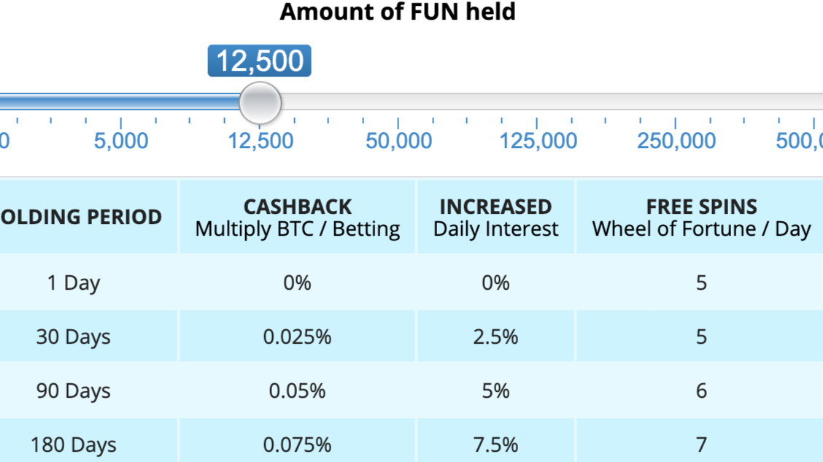This screenshot has height=462, width=823.
Task: Select the 30 Days row label
Action: (x=74, y=336)
